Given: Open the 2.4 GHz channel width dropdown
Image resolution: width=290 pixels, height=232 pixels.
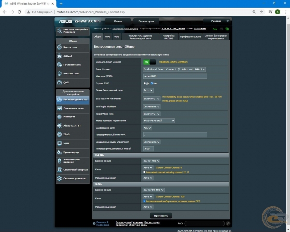Looking at the screenshot, I should click(x=151, y=161).
